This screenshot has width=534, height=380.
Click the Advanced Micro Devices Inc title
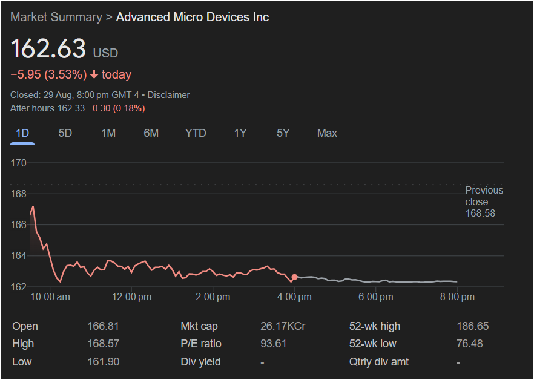(x=193, y=17)
